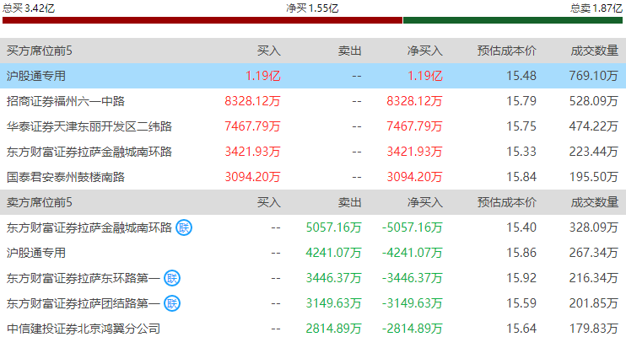
Task: Open 华泰证券天津东丽开发区二纬路 seat
Action: click(89, 126)
